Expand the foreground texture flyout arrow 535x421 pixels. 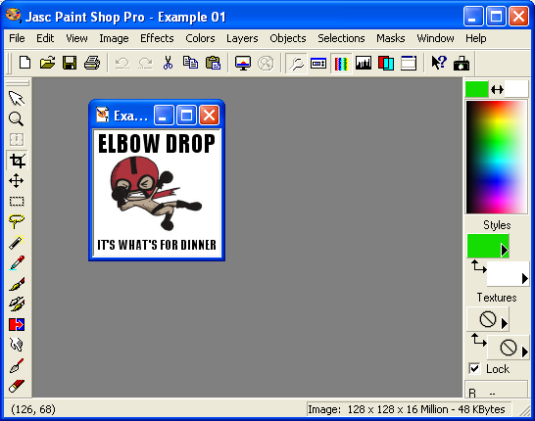click(505, 323)
